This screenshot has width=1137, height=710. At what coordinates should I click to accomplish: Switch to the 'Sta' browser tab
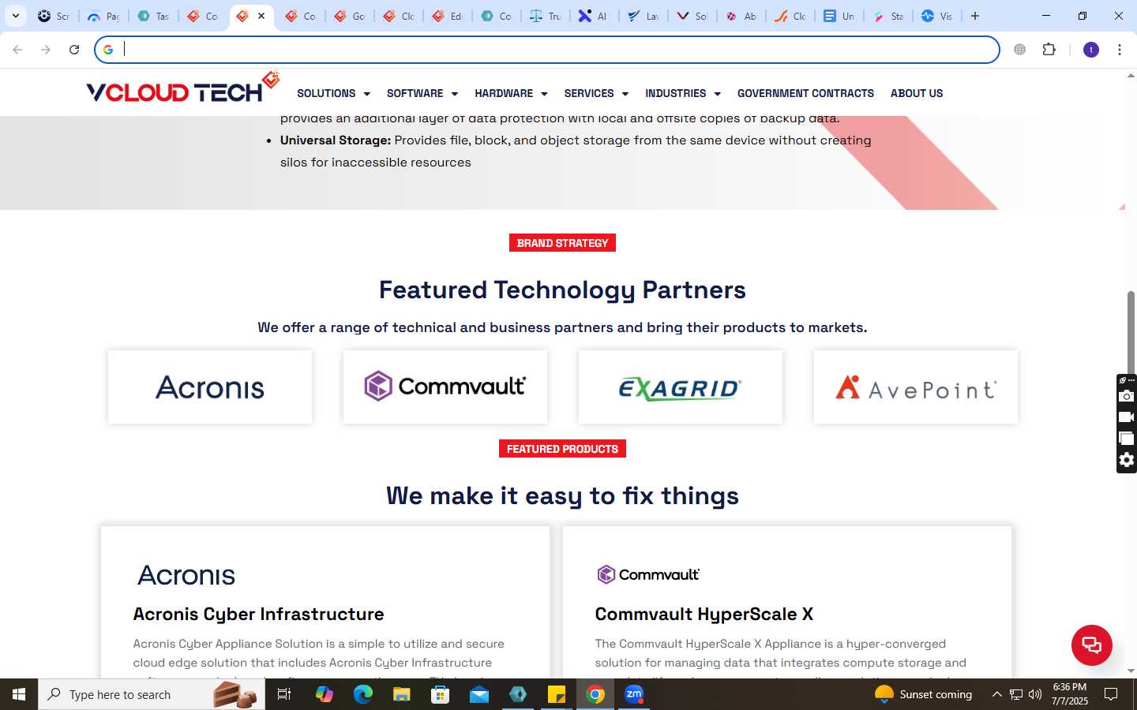pos(887,16)
